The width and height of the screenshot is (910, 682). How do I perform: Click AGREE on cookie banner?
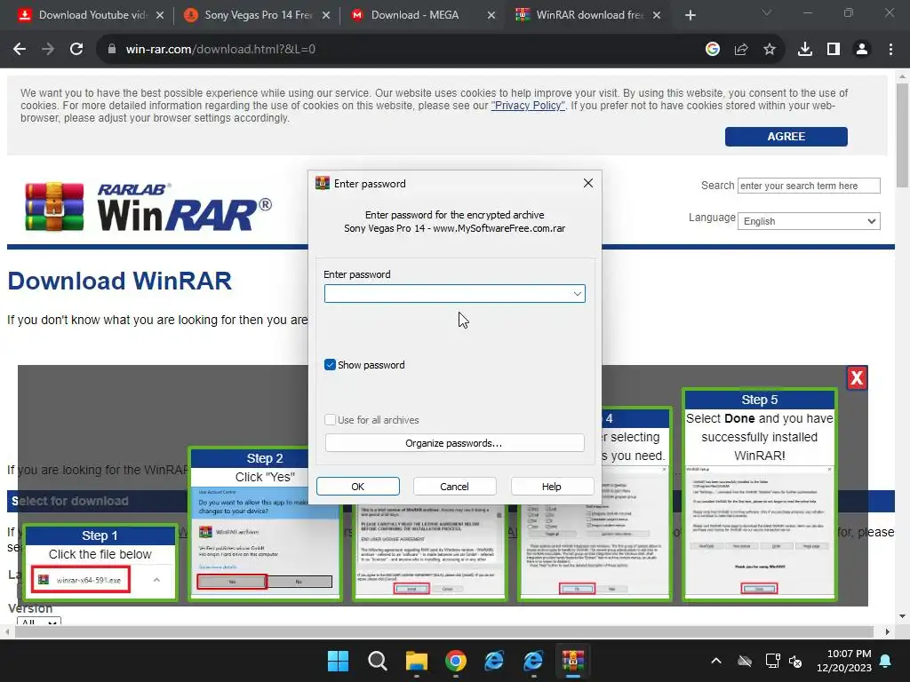tap(786, 136)
